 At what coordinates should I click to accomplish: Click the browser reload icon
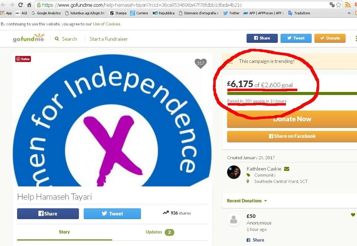21,5
